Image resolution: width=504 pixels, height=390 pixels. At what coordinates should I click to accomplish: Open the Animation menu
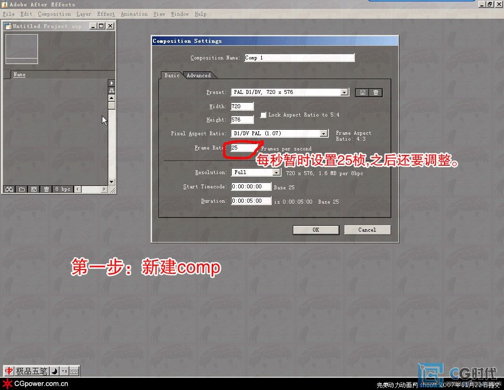click(134, 14)
